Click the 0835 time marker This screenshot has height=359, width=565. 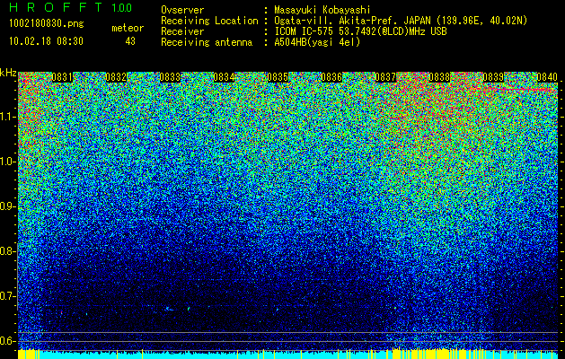278,77
